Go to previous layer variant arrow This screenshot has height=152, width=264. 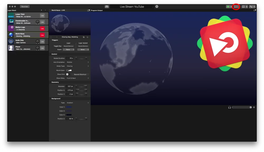[51, 37]
